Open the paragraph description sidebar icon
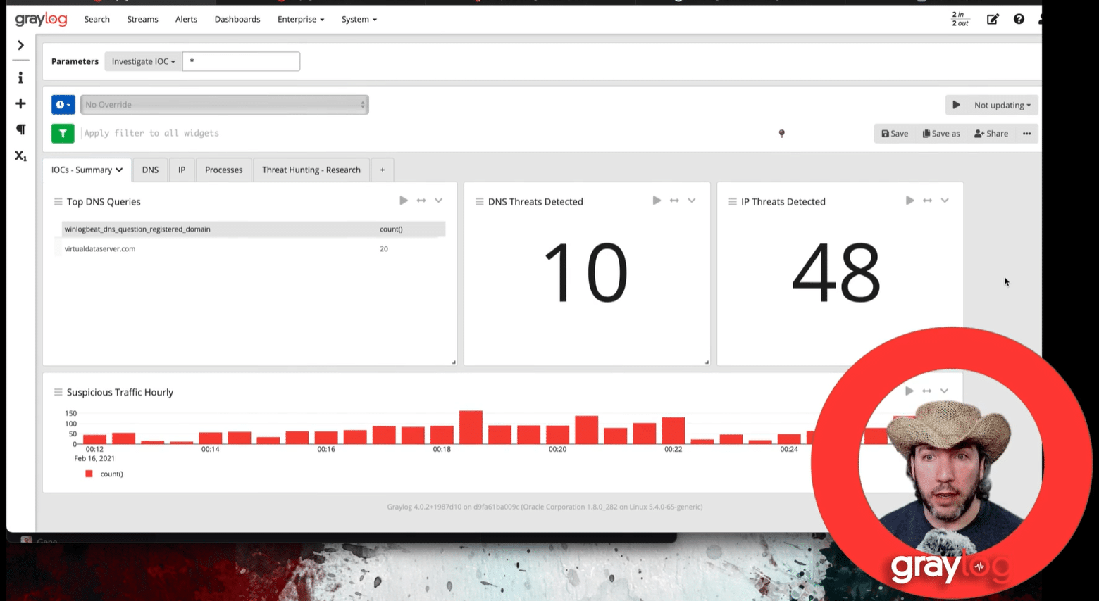The height and width of the screenshot is (601, 1099). coord(20,129)
